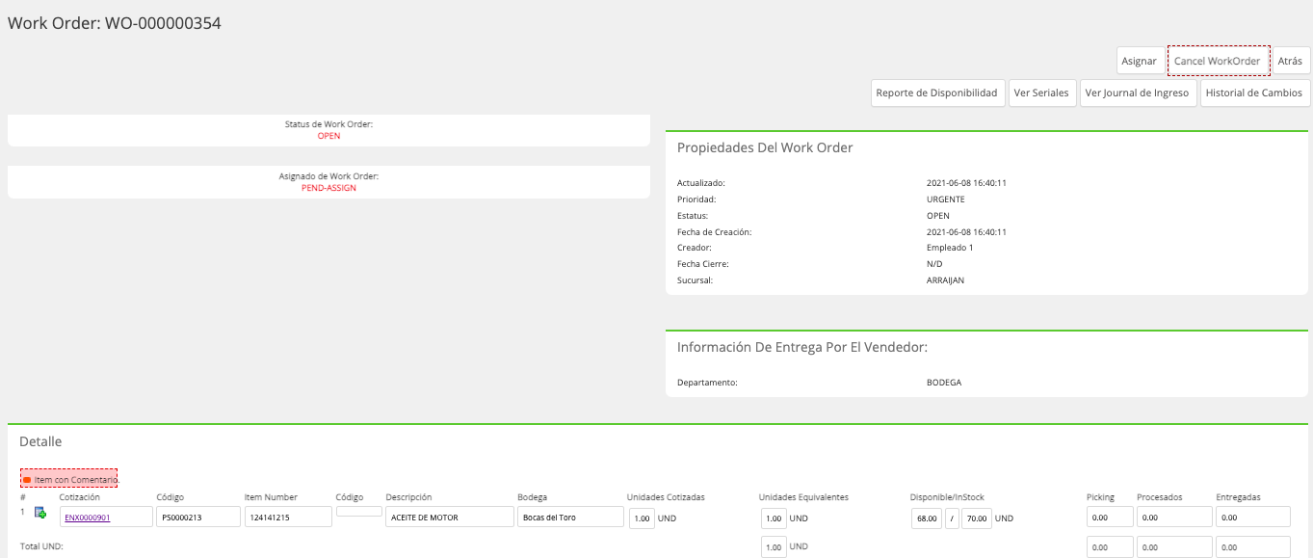Select the Código field containing PS0000213
Screen dimensions: 1313x558
(x=198, y=517)
